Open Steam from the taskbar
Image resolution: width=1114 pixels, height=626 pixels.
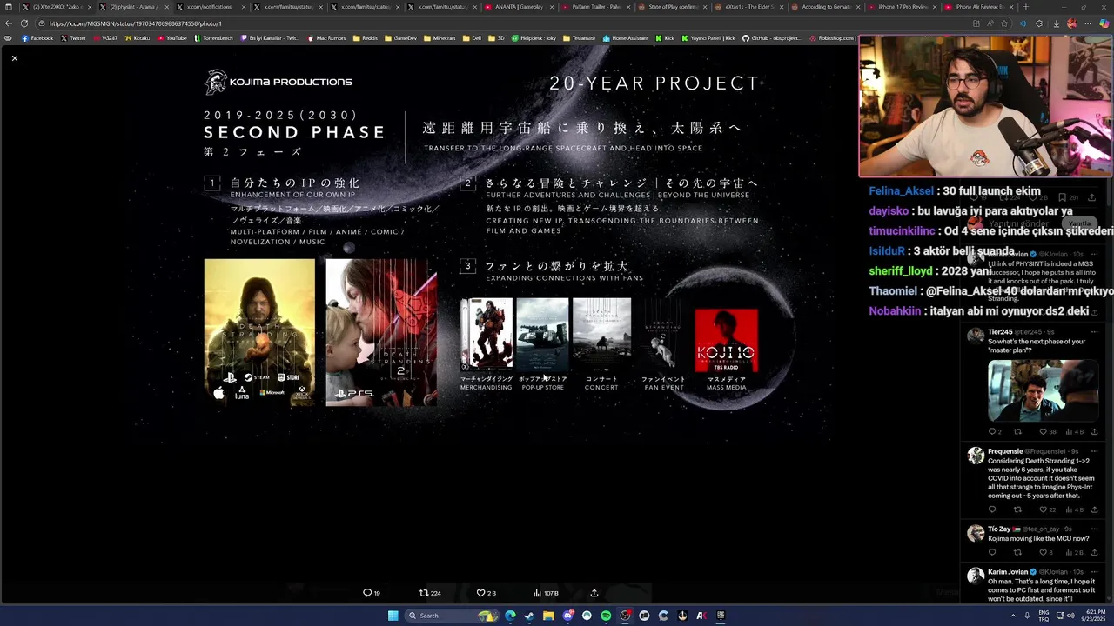pos(529,616)
